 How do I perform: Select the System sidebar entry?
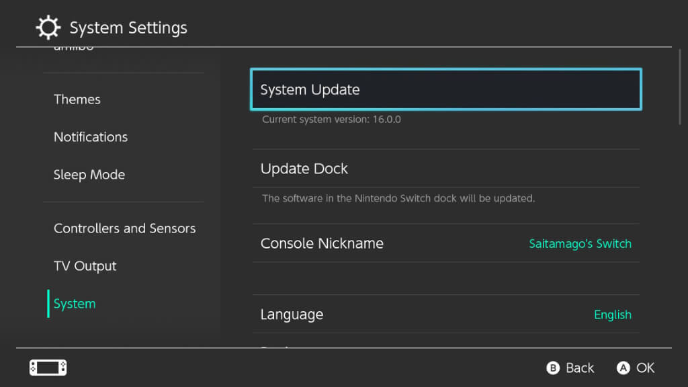click(75, 304)
